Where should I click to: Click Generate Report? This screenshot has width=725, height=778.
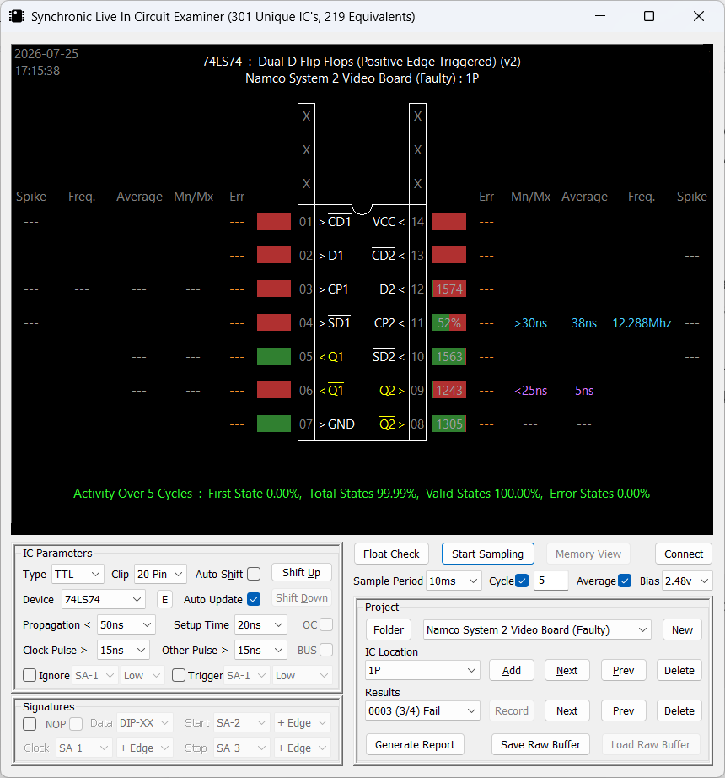tap(415, 744)
